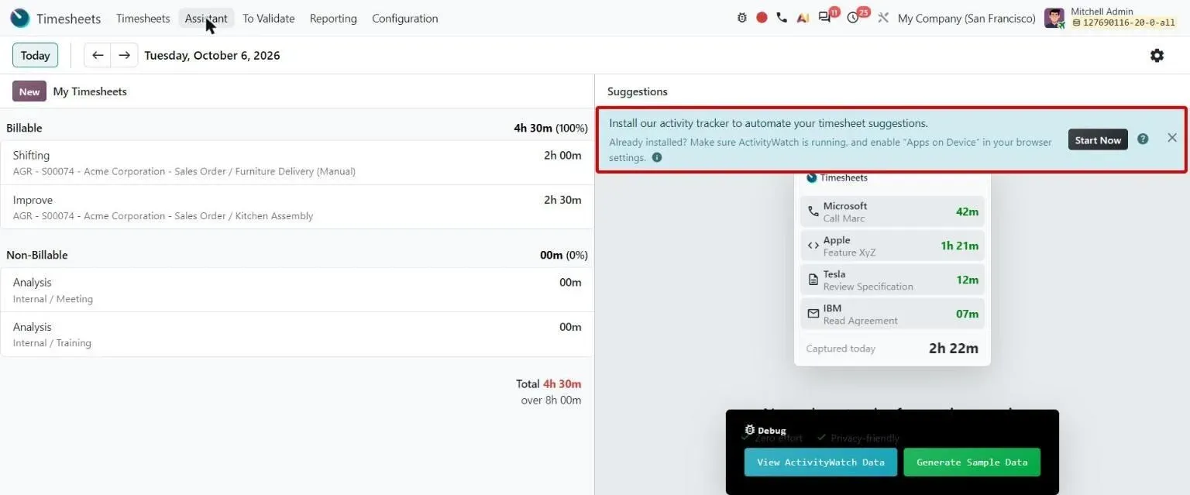This screenshot has width=1190, height=495.
Task: Click the Start Now button
Action: (x=1098, y=139)
